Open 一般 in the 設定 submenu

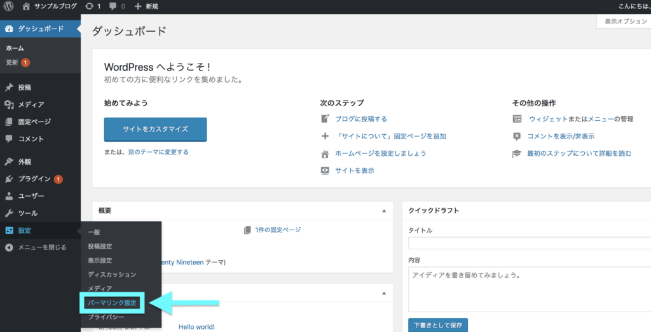[x=94, y=232]
